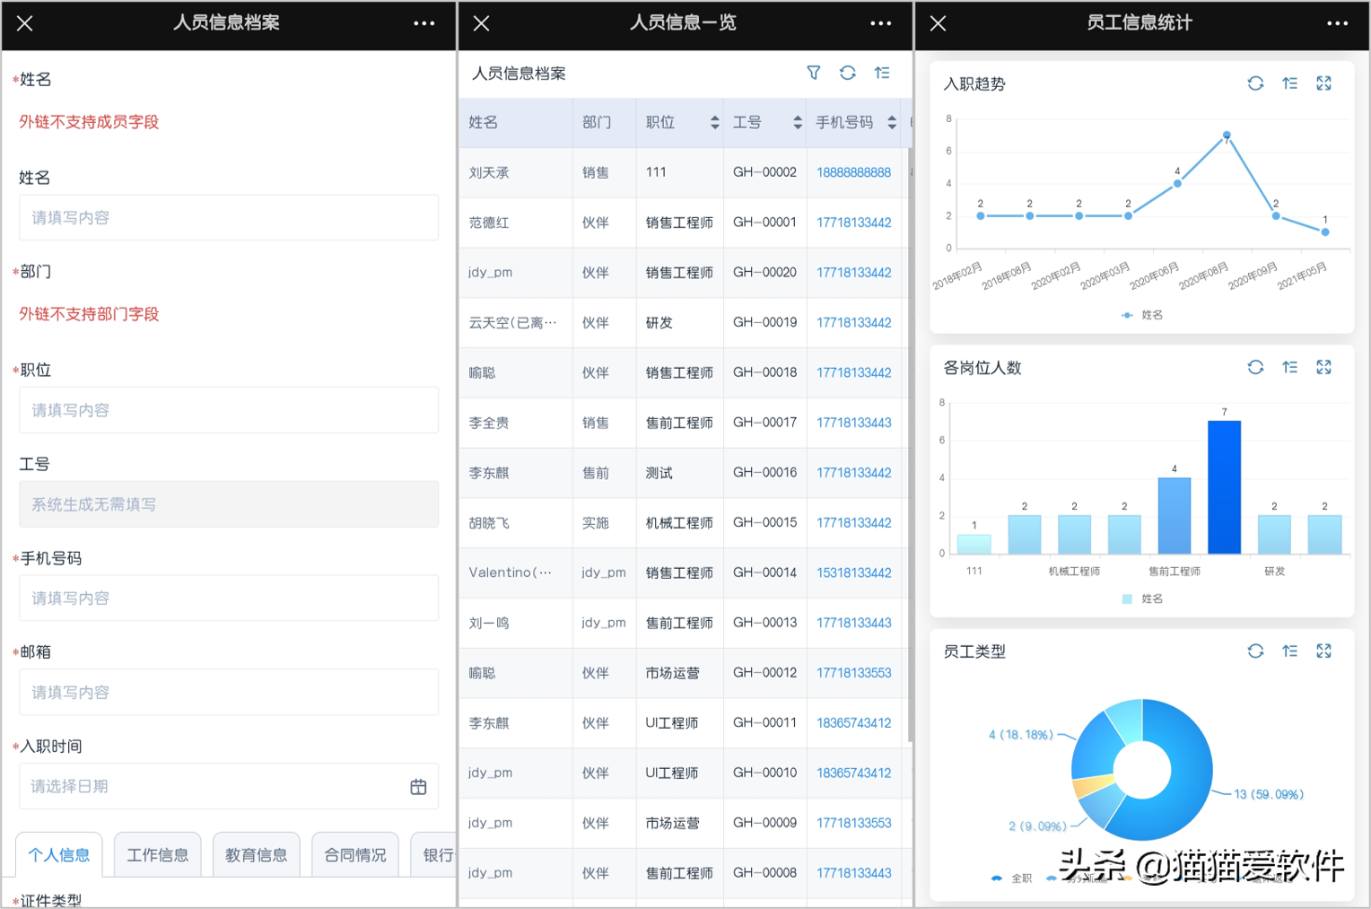Open the calendar icon in 入职时间 field
Viewport: 1371px width, 909px height.
click(x=417, y=786)
